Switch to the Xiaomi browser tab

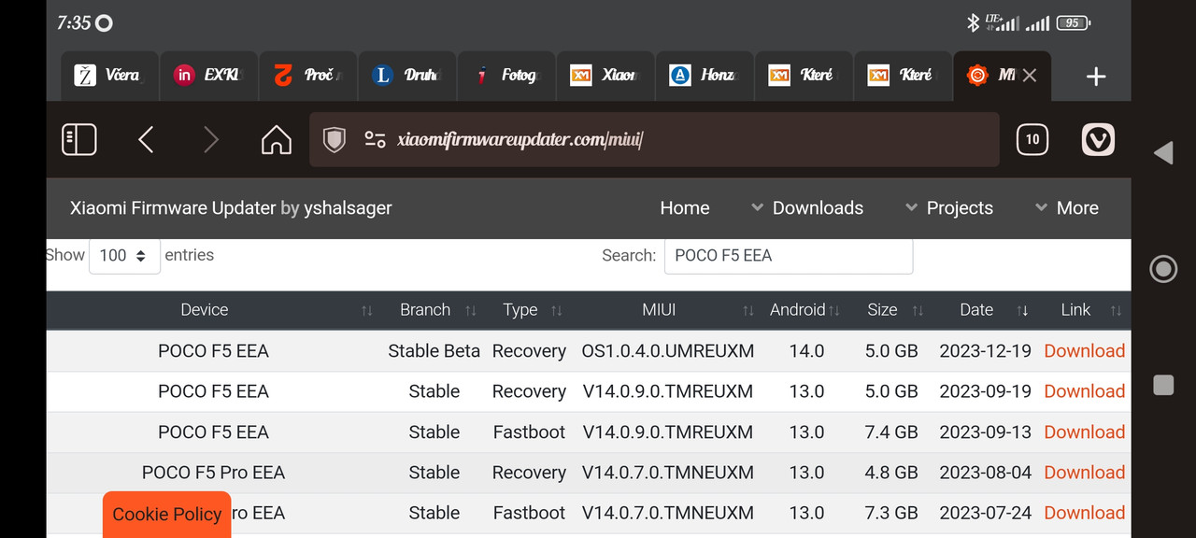(605, 76)
